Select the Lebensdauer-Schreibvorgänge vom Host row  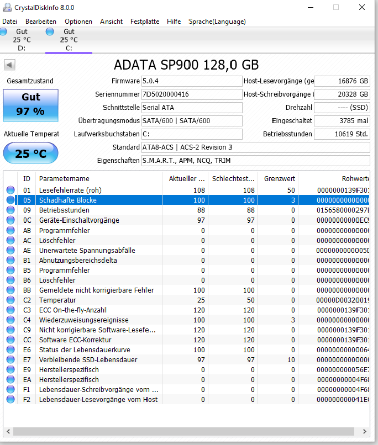click(187, 389)
